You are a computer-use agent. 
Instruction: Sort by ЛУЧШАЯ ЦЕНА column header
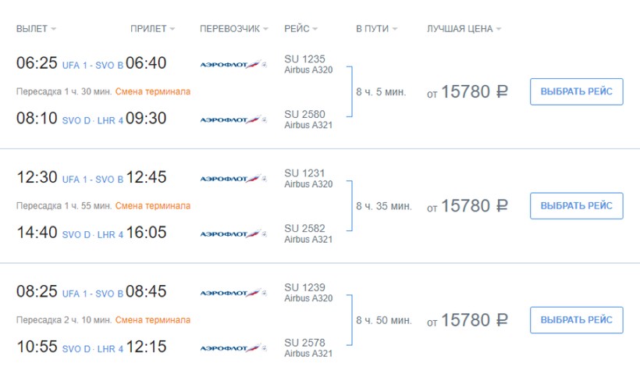tap(464, 29)
